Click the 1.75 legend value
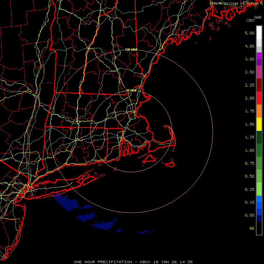This screenshot has height=264, width=264. [x=250, y=111]
